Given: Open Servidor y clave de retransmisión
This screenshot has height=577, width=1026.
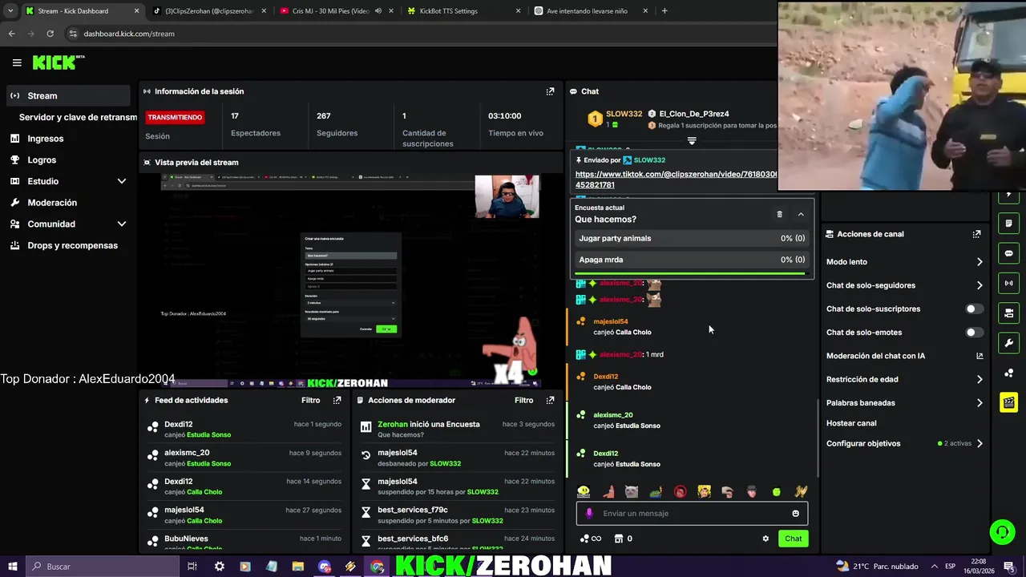Looking at the screenshot, I should pyautogui.click(x=78, y=117).
